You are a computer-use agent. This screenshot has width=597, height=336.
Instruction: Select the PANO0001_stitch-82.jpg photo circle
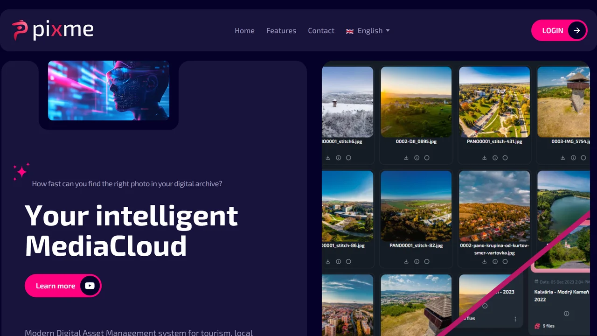[427, 261]
